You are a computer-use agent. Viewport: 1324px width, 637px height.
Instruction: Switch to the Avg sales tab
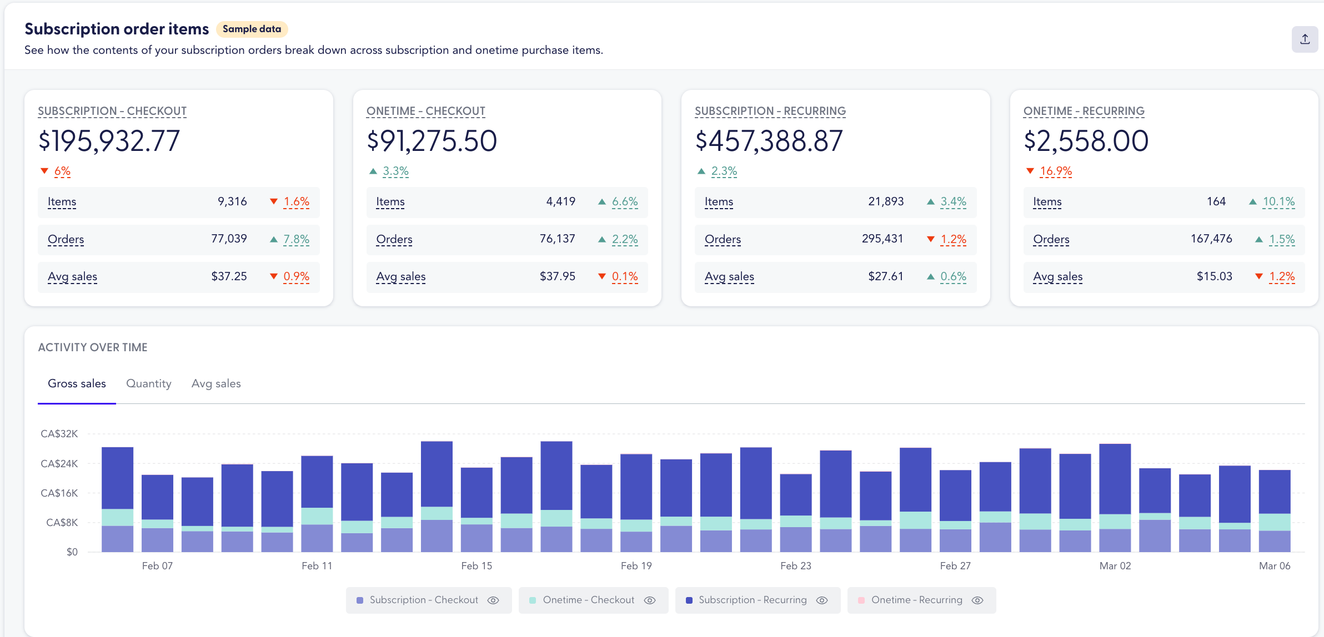(x=216, y=383)
